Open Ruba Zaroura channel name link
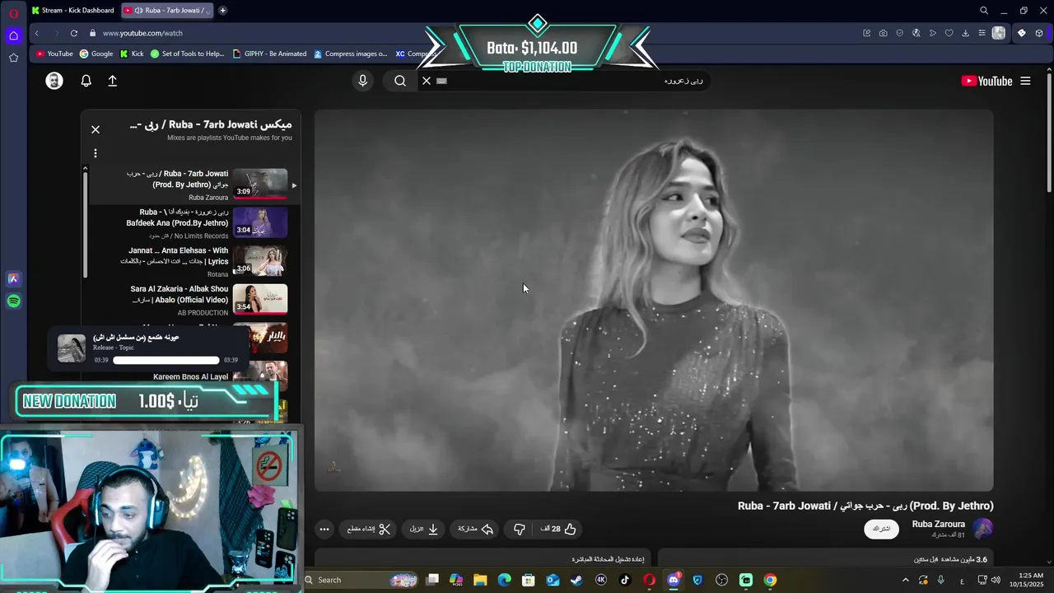The width and height of the screenshot is (1054, 593). [x=939, y=524]
